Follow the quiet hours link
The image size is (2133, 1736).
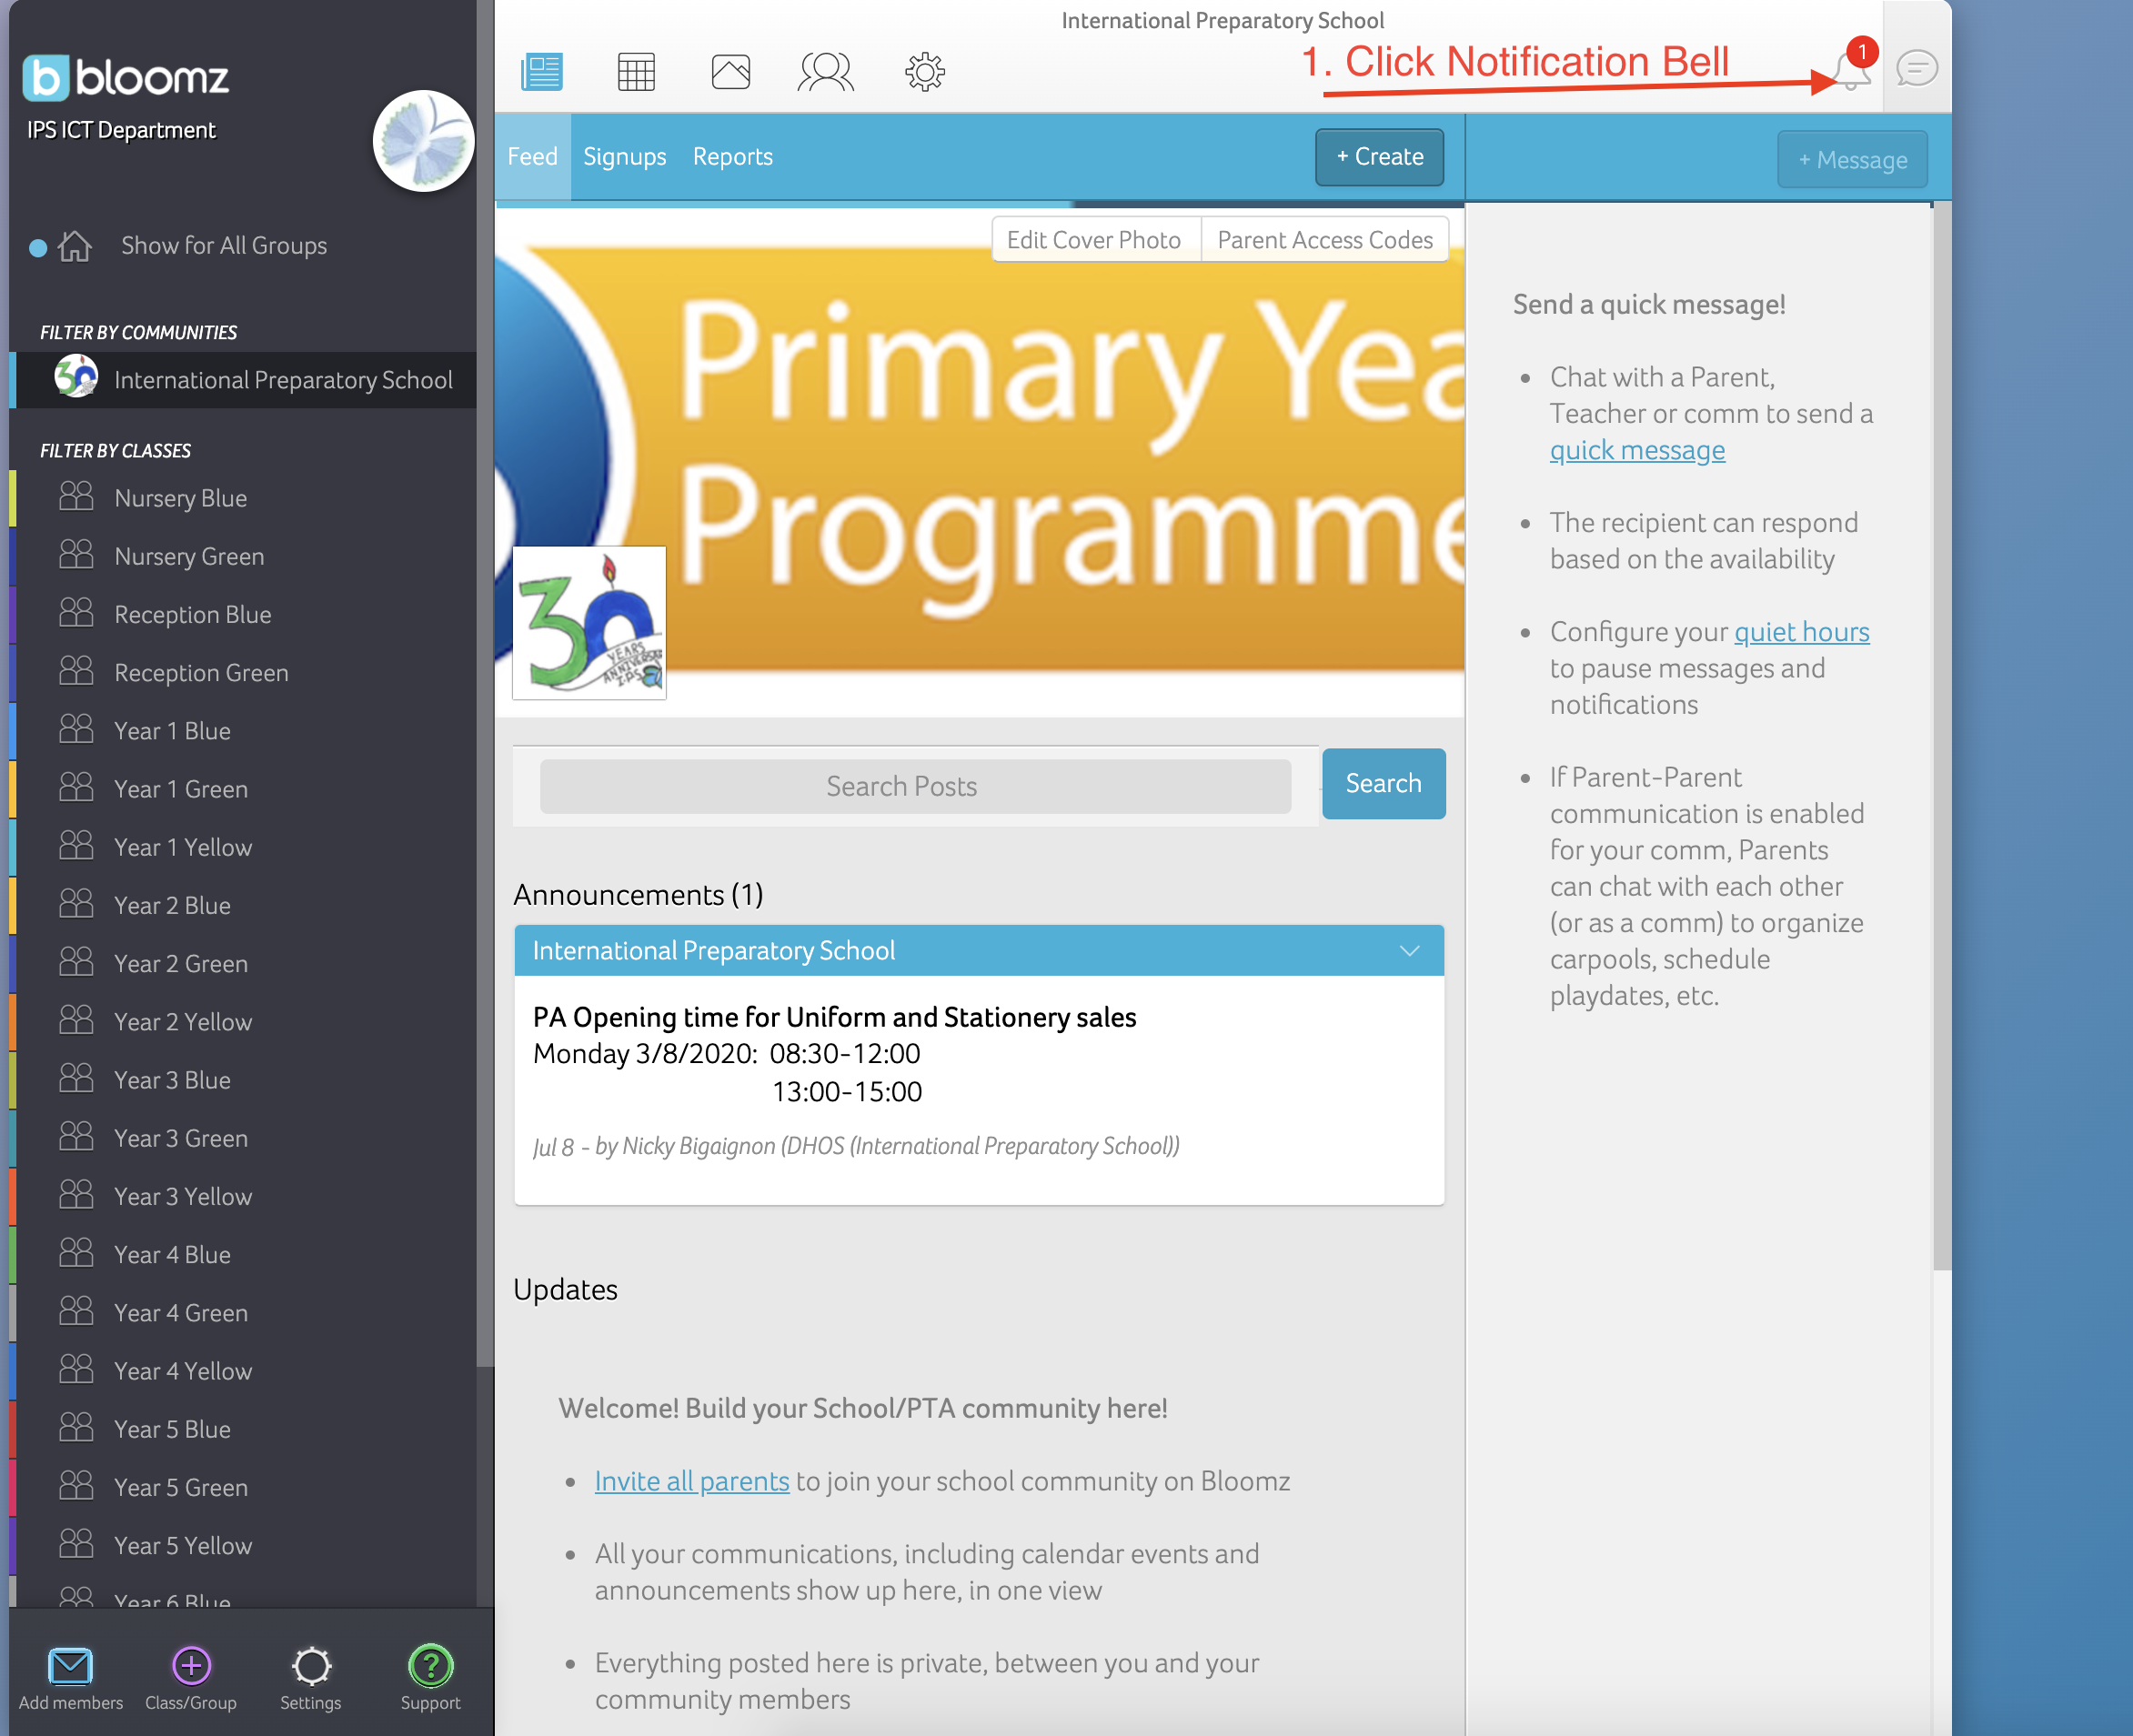pos(1801,632)
